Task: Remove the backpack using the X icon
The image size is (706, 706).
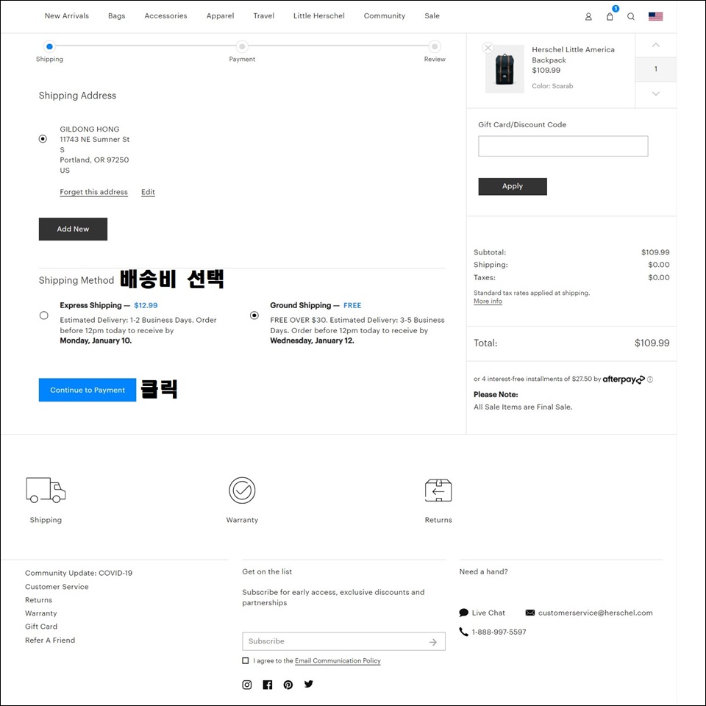Action: click(488, 48)
